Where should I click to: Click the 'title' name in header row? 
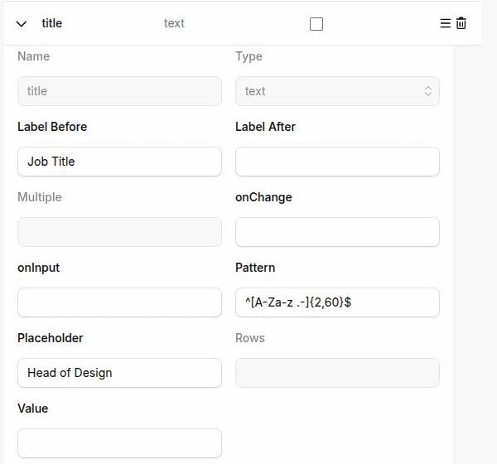point(52,23)
